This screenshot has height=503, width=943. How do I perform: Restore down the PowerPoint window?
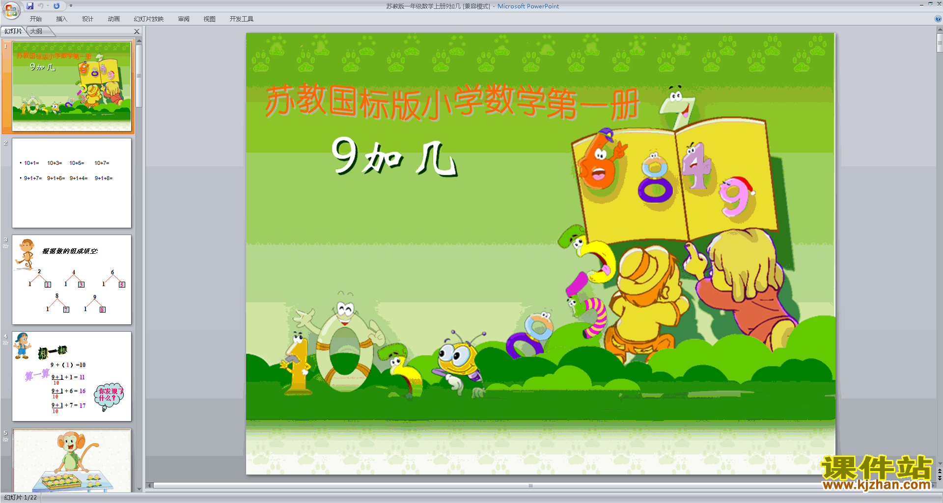930,4
